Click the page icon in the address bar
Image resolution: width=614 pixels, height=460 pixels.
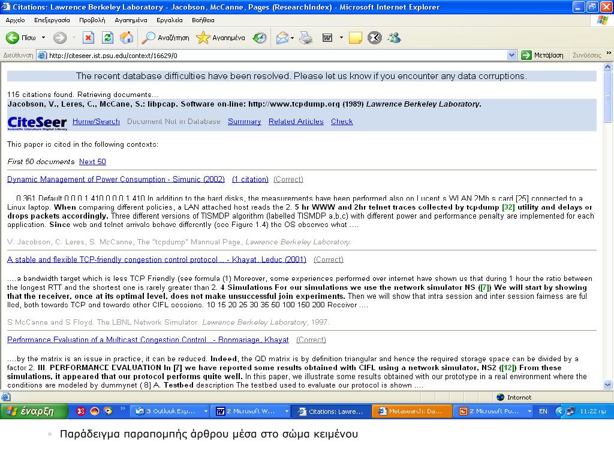(x=43, y=55)
